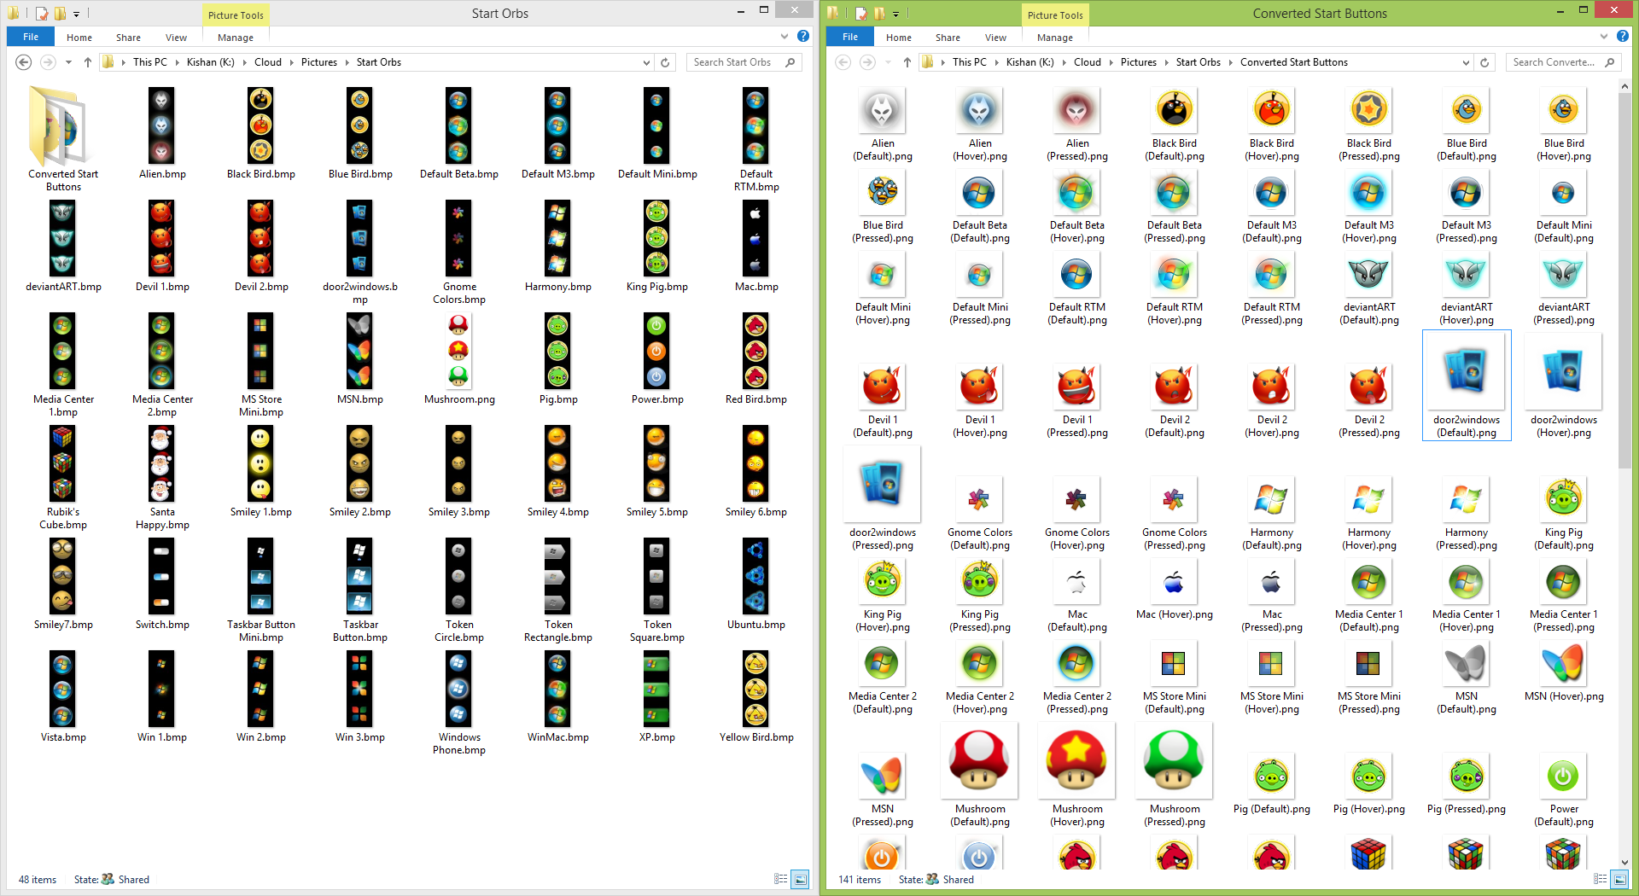Expand arrow after Cloud in Converted Start Buttons path
The height and width of the screenshot is (896, 1639).
click(x=1111, y=62)
